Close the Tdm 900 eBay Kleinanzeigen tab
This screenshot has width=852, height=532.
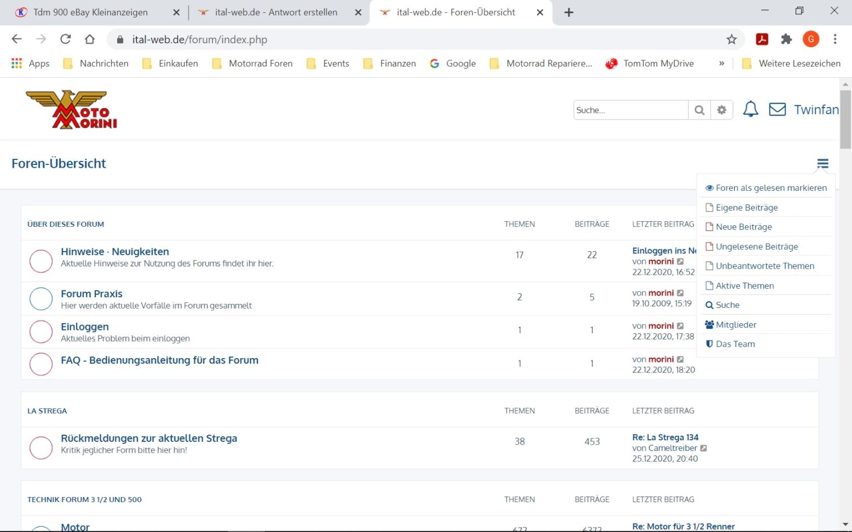(176, 12)
